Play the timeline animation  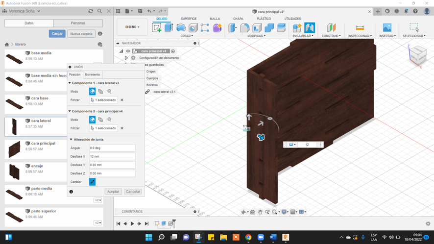point(132,224)
